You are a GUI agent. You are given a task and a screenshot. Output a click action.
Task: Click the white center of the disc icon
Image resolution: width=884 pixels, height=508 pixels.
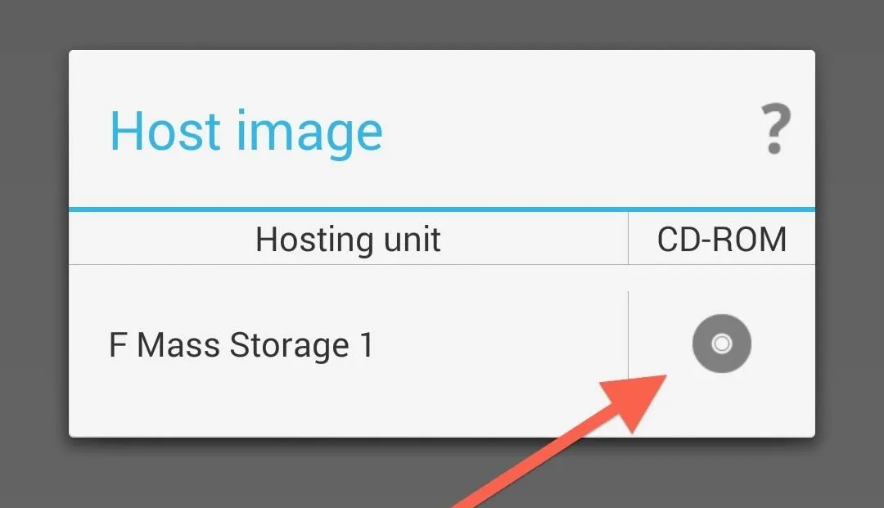pos(722,344)
